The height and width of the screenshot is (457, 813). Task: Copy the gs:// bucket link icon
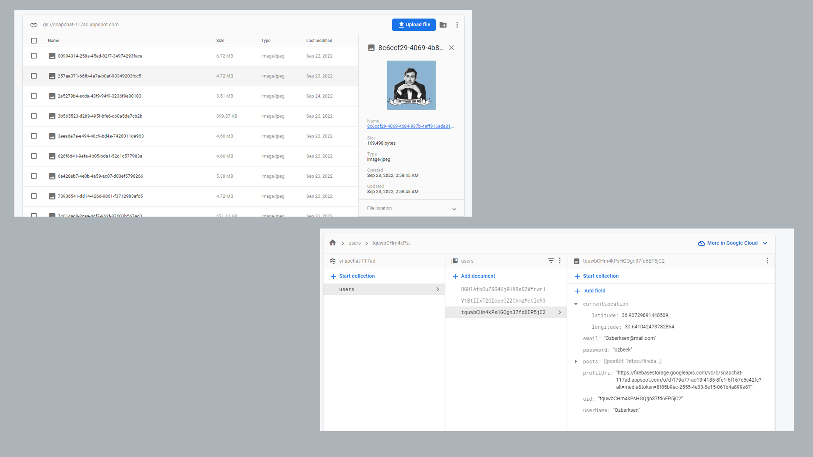(34, 25)
